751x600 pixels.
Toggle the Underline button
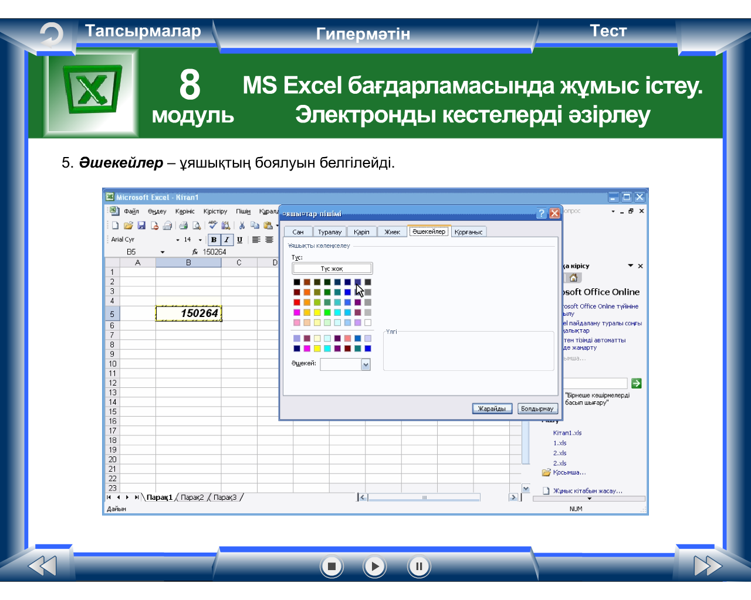239,240
